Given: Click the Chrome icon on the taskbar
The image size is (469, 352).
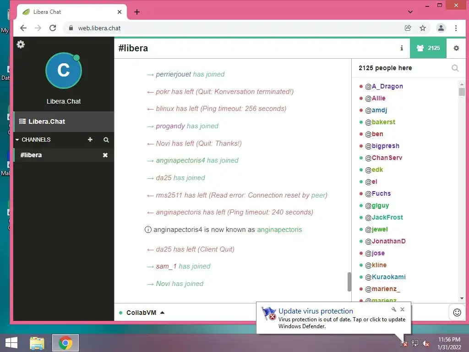Looking at the screenshot, I should 65,343.
